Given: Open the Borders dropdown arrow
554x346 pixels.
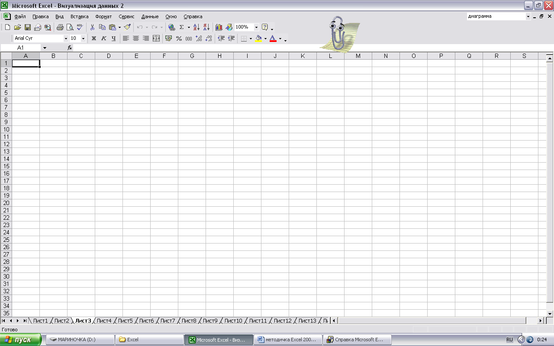Looking at the screenshot, I should pyautogui.click(x=251, y=38).
